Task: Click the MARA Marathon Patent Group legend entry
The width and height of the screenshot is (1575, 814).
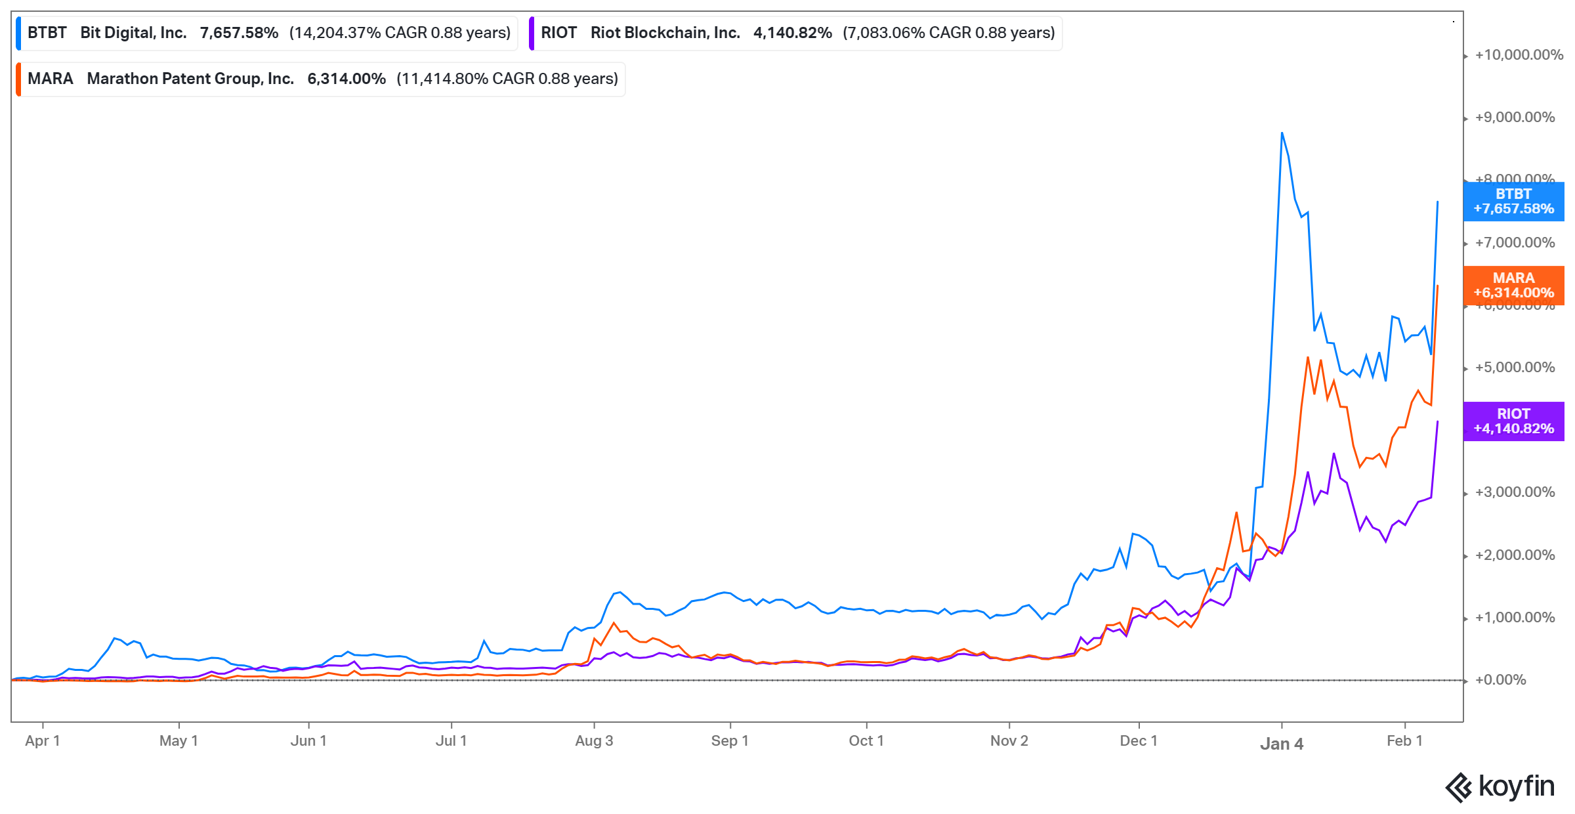Action: pos(321,79)
